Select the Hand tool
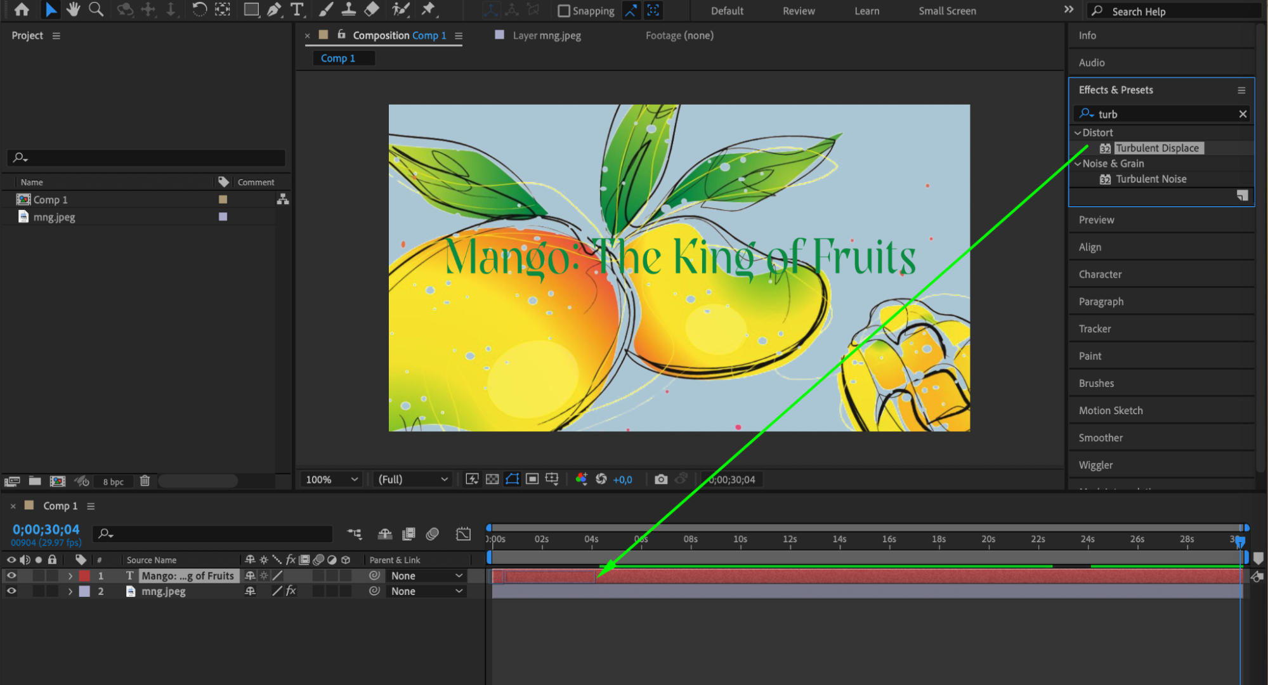Viewport: 1268px width, 685px height. pos(73,10)
